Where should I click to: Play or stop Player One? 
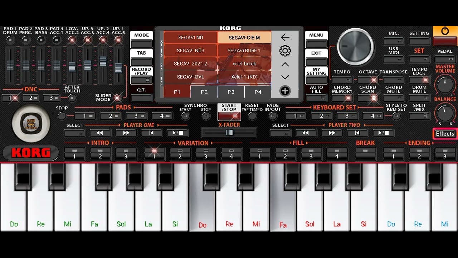177,133
